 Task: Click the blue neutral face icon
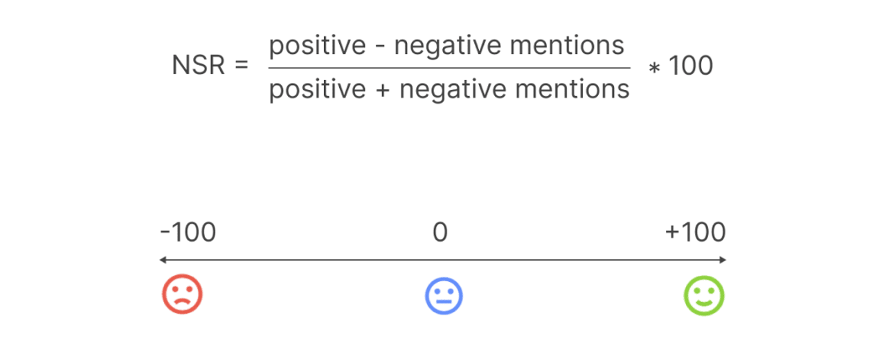point(443,295)
